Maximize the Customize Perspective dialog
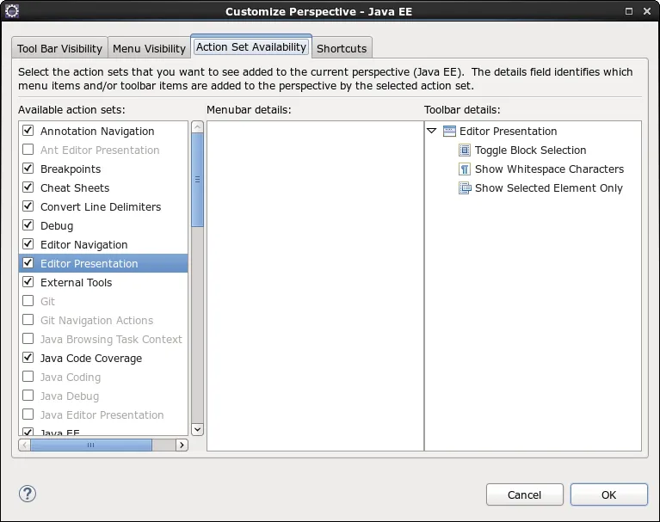This screenshot has height=522, width=660. click(629, 11)
